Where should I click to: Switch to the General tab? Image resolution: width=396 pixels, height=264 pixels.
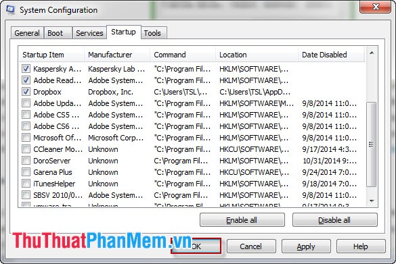coord(27,33)
